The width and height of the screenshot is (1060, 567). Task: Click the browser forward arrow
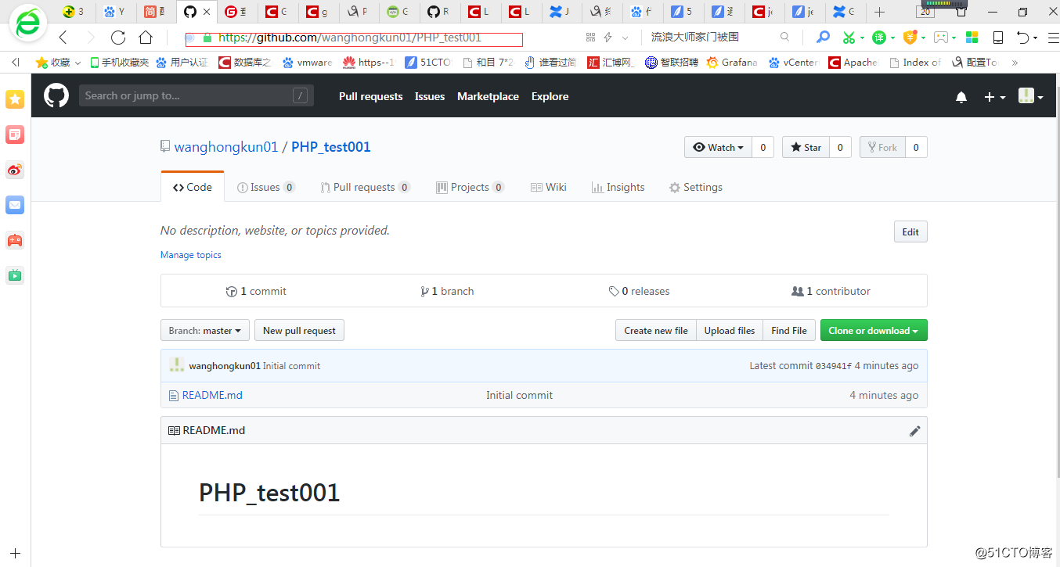(x=90, y=37)
